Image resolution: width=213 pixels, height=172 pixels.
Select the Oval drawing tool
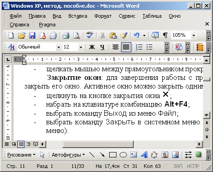[123, 155]
